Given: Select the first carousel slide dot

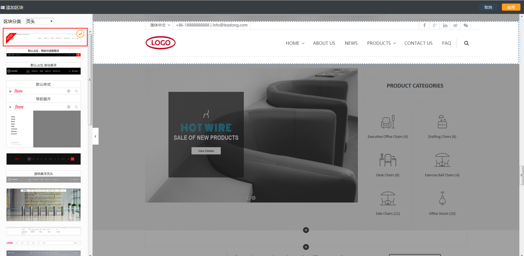Looking at the screenshot, I should [x=248, y=198].
